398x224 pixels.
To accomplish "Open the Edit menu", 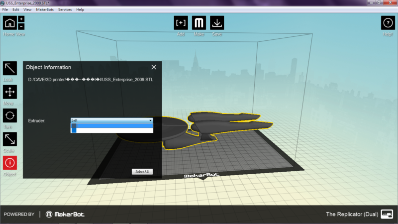I will pyautogui.click(x=16, y=9).
